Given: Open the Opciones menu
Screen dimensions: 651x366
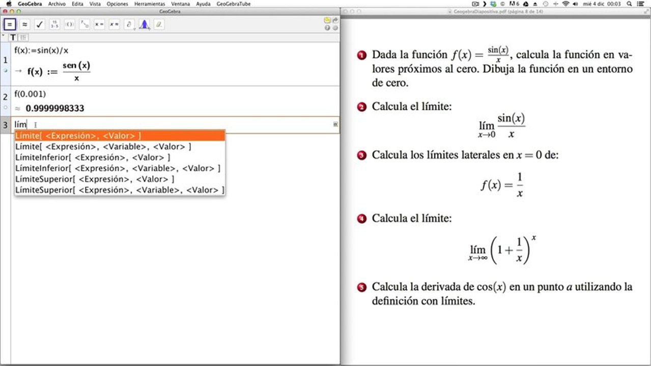Looking at the screenshot, I should pyautogui.click(x=118, y=4).
